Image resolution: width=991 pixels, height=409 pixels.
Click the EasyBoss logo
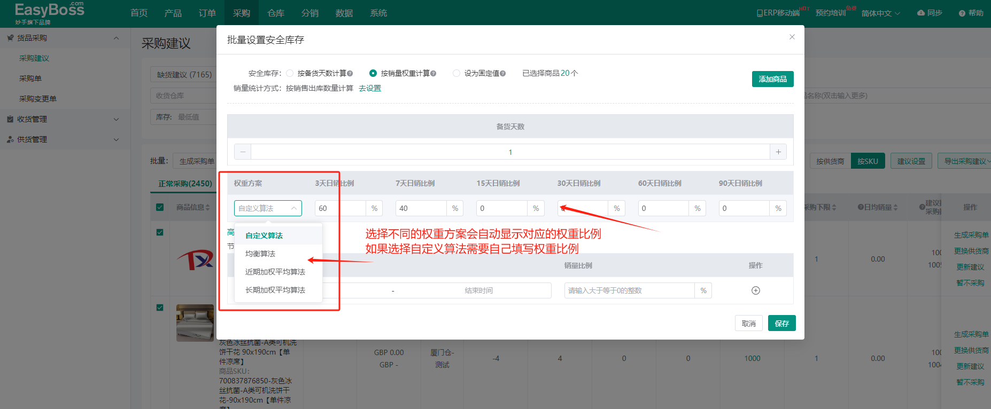tap(49, 13)
